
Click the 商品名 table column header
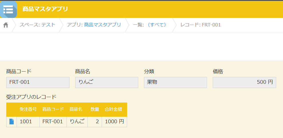[x=76, y=109]
